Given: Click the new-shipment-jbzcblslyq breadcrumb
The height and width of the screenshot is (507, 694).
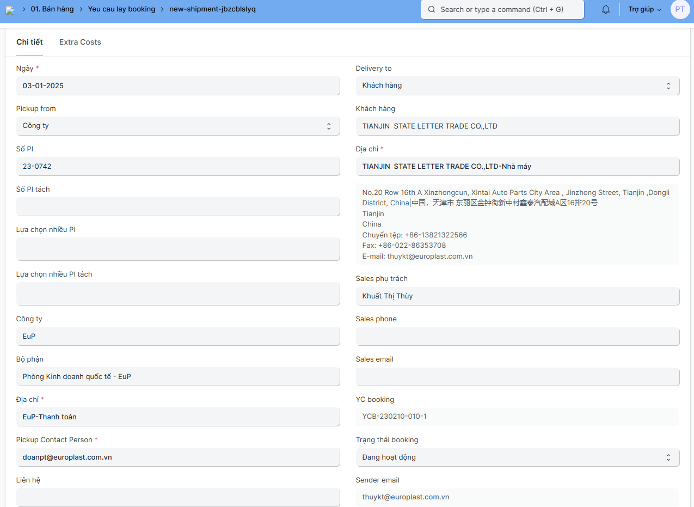Looking at the screenshot, I should (x=212, y=9).
